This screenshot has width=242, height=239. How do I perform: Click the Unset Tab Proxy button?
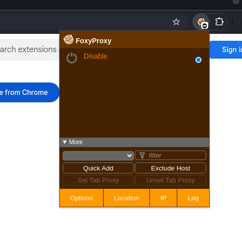(x=171, y=180)
